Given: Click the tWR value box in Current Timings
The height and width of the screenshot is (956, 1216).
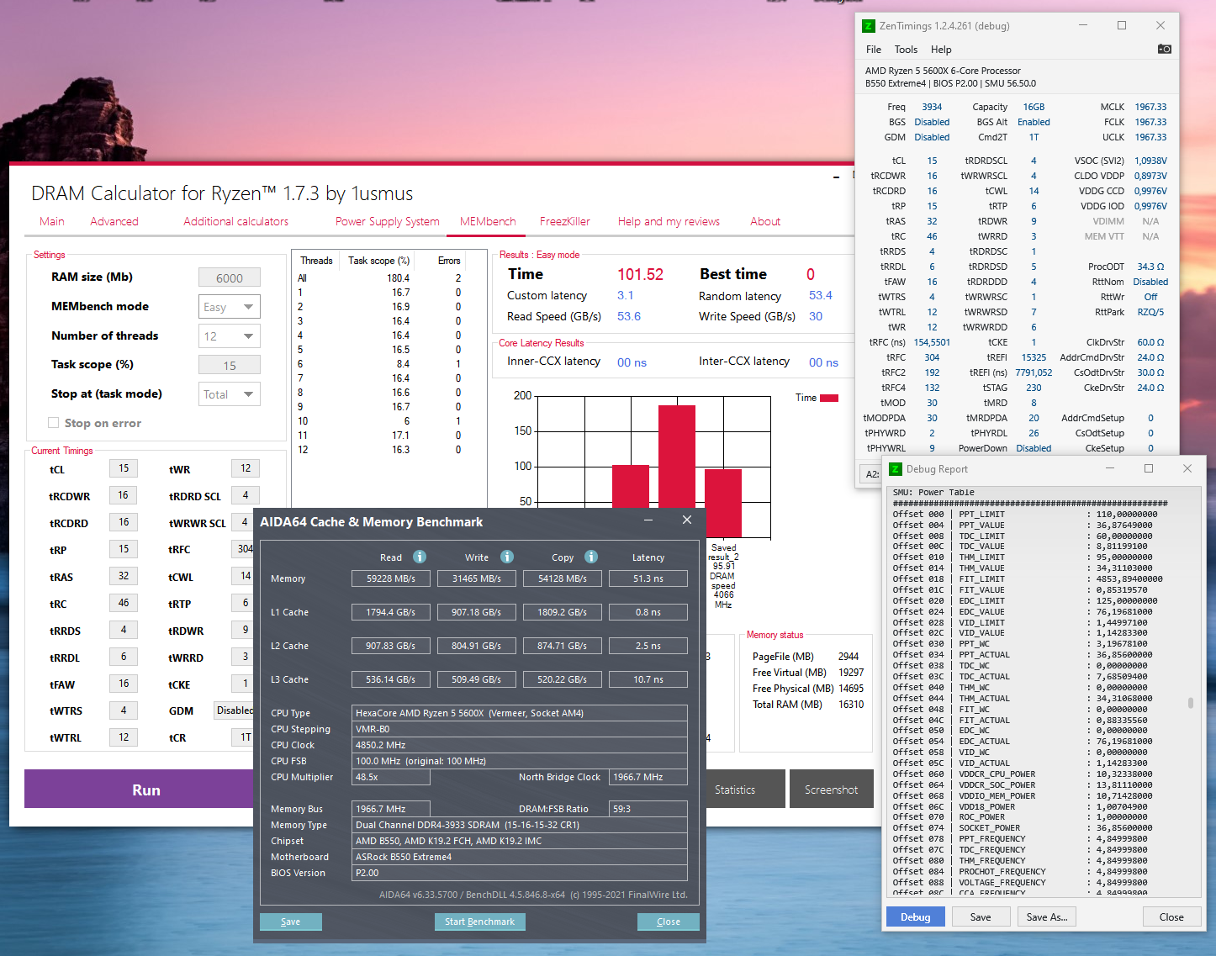Looking at the screenshot, I should pyautogui.click(x=246, y=468).
